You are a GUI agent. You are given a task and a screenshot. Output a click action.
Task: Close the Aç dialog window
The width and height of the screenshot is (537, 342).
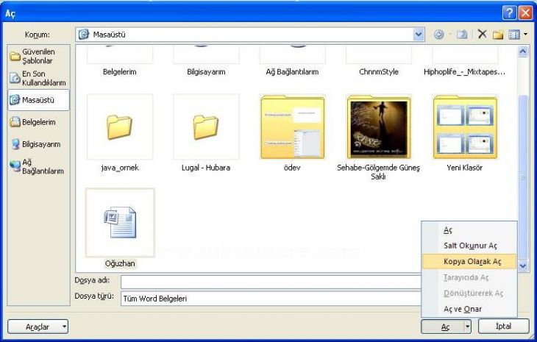click(525, 13)
